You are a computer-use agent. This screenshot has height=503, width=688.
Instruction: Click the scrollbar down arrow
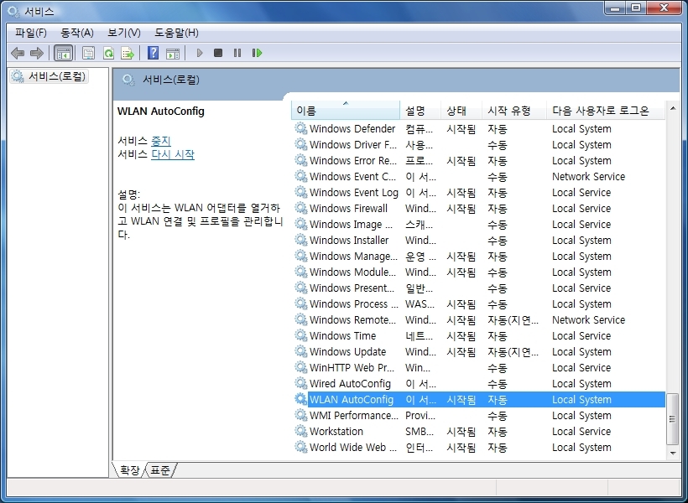pos(673,453)
